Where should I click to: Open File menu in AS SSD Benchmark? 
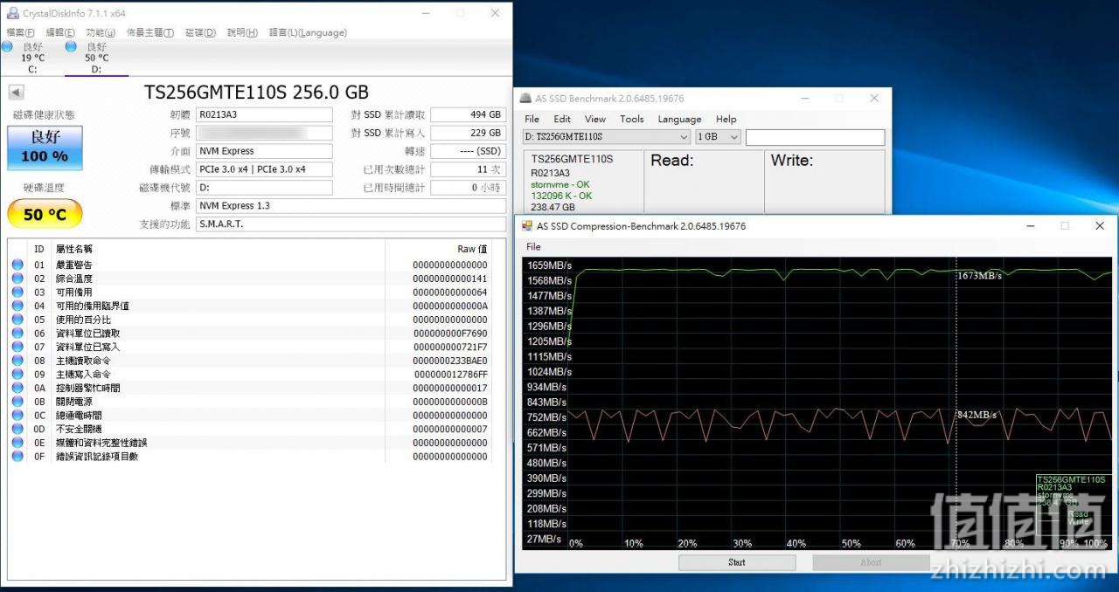pos(532,120)
